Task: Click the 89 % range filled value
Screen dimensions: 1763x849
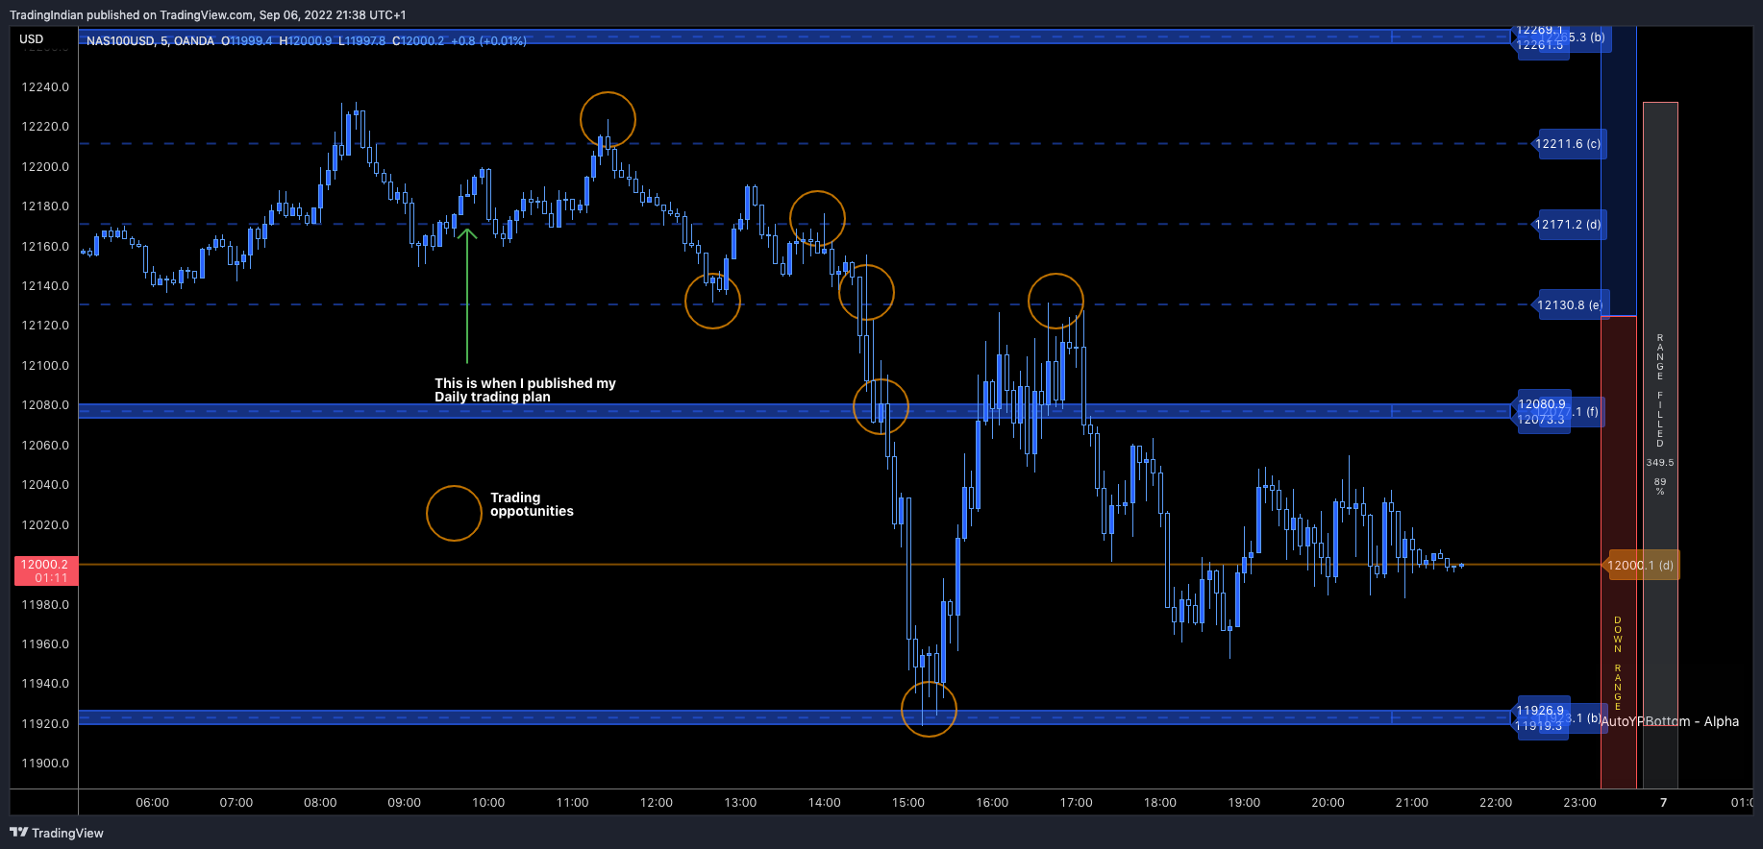Action: point(1660,487)
